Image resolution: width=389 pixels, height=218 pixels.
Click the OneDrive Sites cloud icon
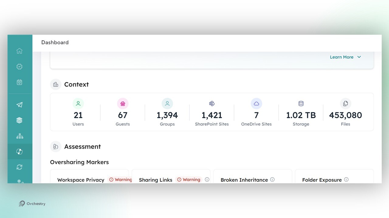pos(256,104)
